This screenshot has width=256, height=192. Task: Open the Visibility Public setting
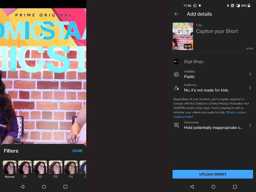(x=213, y=75)
